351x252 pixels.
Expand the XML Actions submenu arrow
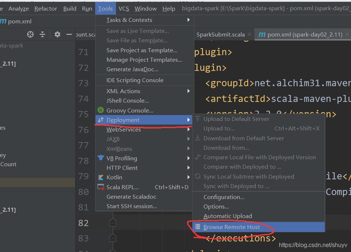(x=188, y=91)
